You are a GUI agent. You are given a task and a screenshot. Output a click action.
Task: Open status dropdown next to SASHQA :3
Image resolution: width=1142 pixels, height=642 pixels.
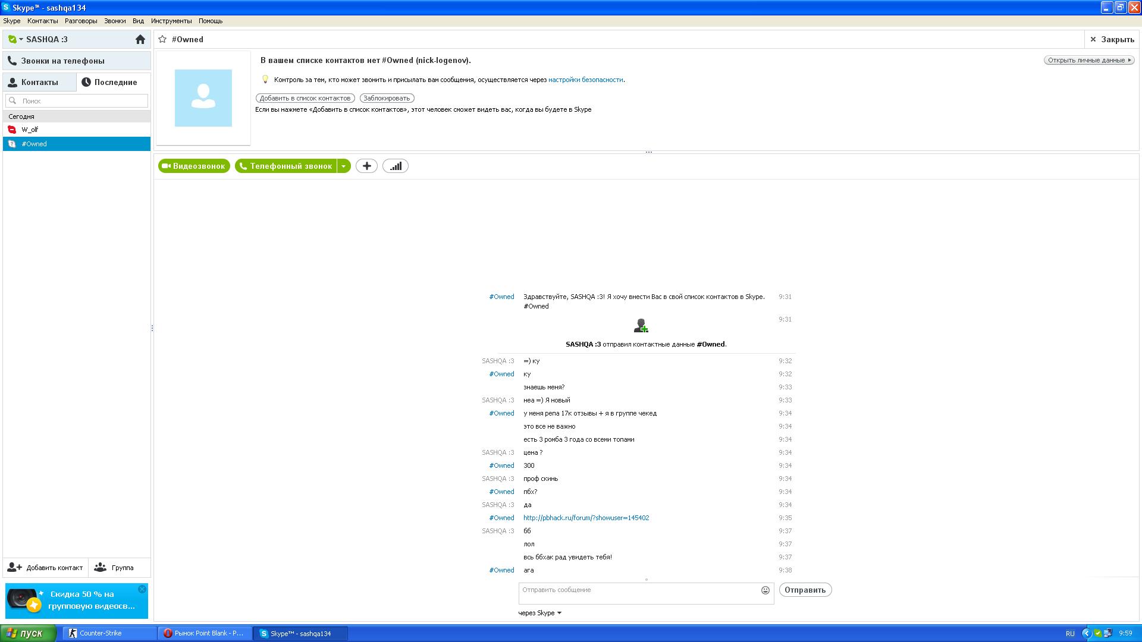click(21, 39)
